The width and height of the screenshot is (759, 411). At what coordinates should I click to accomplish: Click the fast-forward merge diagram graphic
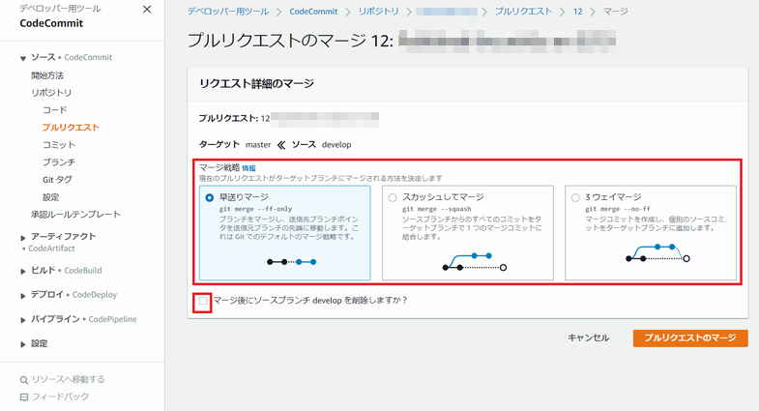291,262
